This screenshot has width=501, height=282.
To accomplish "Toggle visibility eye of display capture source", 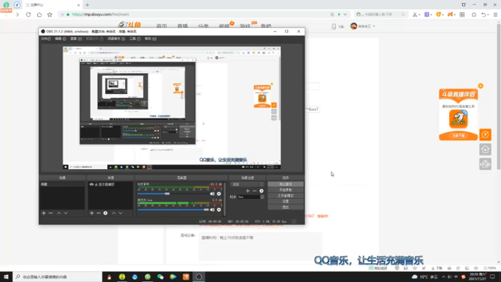I will (91, 184).
